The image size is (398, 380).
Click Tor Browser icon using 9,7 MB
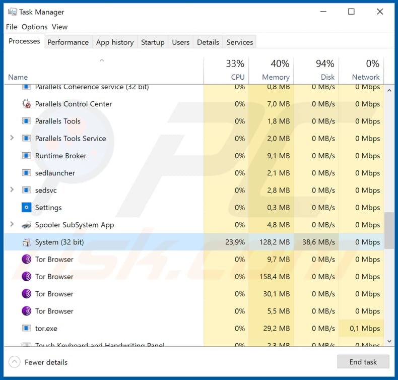pyautogui.click(x=26, y=259)
